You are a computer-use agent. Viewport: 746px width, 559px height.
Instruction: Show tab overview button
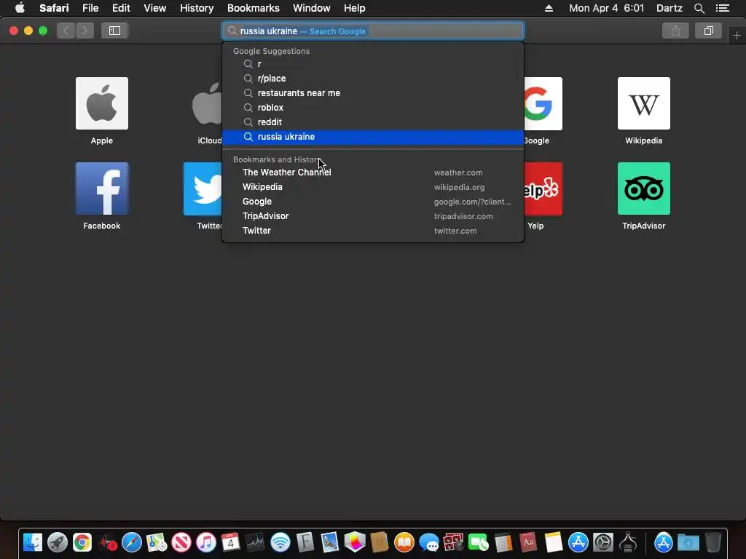pos(708,31)
